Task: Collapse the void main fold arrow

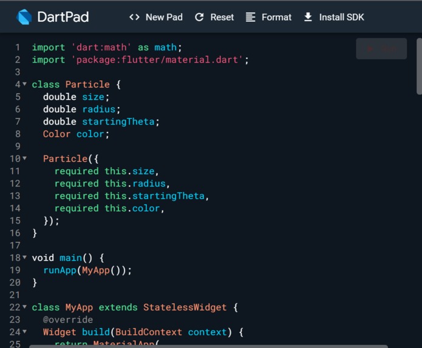Action: coord(24,258)
